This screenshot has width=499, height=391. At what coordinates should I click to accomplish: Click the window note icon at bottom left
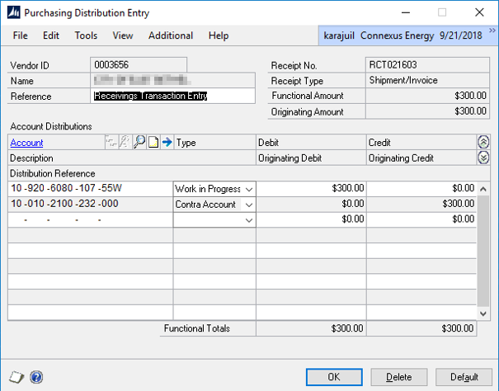pos(18,377)
